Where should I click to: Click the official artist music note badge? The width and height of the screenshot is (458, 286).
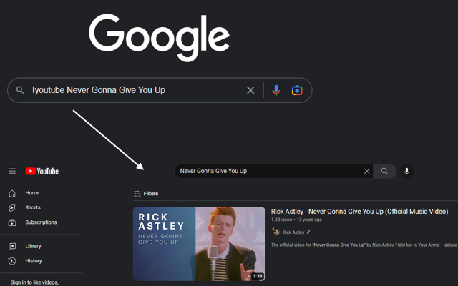308,232
